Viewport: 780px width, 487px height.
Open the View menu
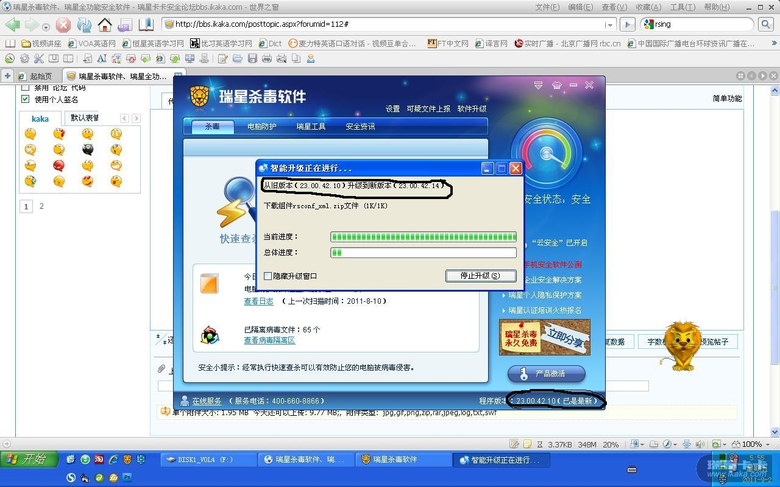[x=614, y=7]
